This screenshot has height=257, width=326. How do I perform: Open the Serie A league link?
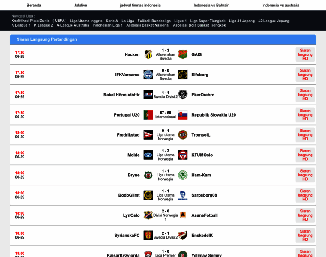point(112,21)
